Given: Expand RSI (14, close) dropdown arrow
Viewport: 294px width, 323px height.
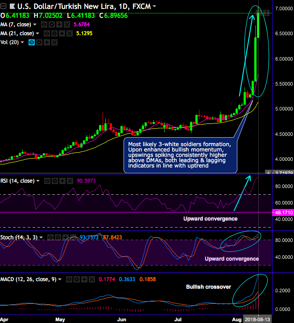Looking at the screenshot, I should tap(38, 181).
